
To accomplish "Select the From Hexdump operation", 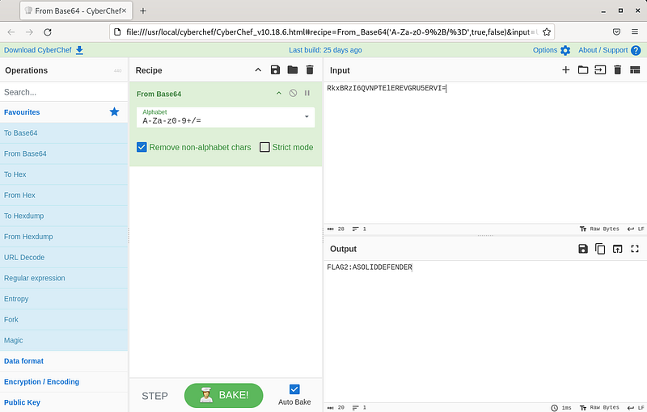I will point(64,237).
